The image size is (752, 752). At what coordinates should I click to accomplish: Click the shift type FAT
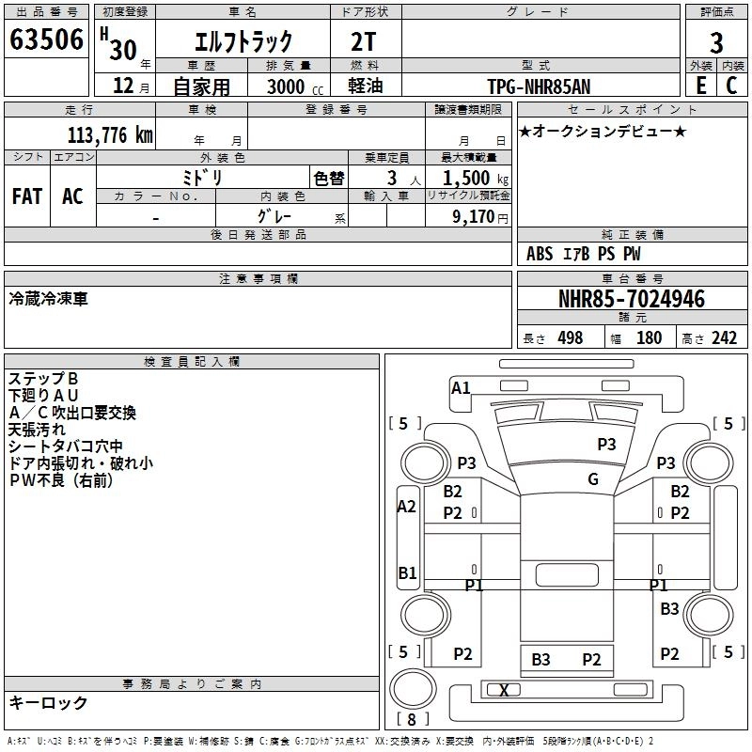tap(27, 196)
